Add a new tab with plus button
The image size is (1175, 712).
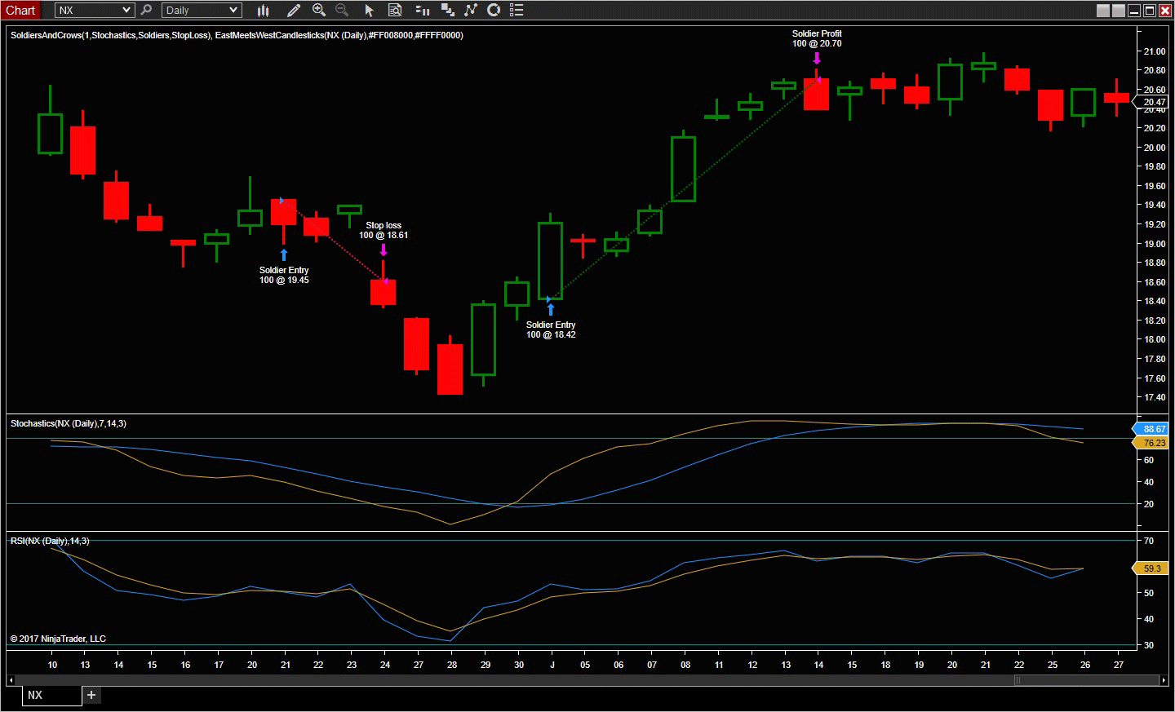(91, 695)
